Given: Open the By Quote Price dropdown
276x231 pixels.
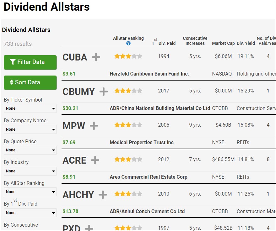Looking at the screenshot, I should tap(30, 150).
